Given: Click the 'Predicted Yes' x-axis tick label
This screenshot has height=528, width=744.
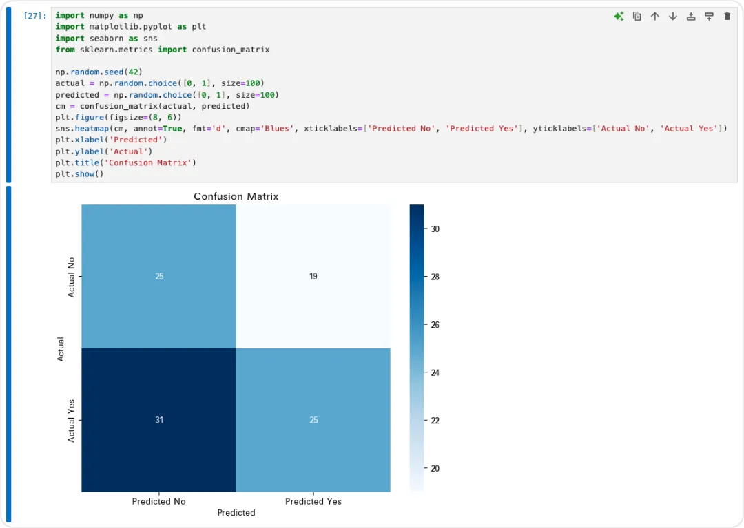Looking at the screenshot, I should coord(313,501).
